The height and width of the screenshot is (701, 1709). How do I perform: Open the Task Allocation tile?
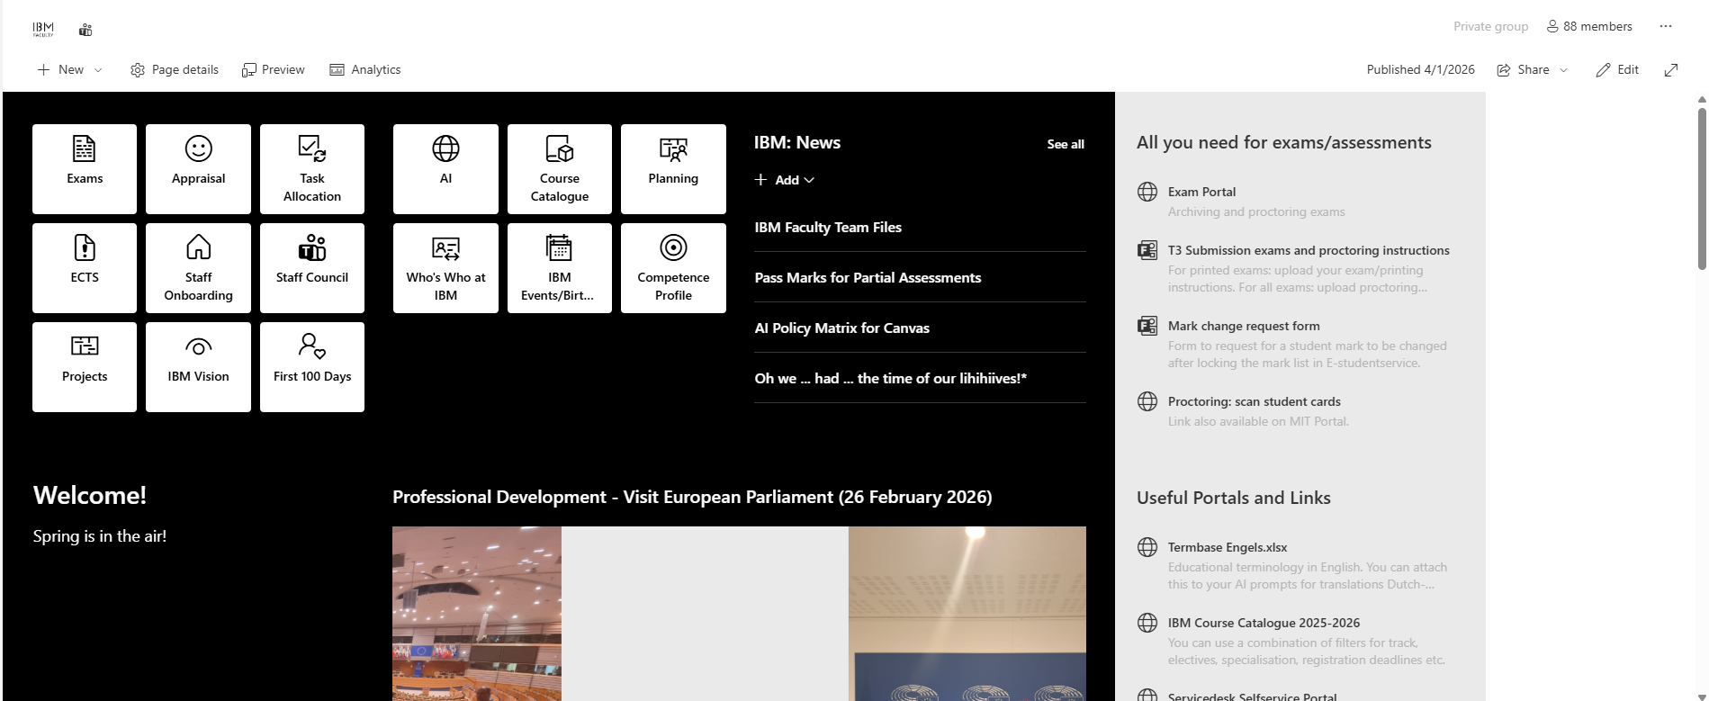[x=312, y=169]
